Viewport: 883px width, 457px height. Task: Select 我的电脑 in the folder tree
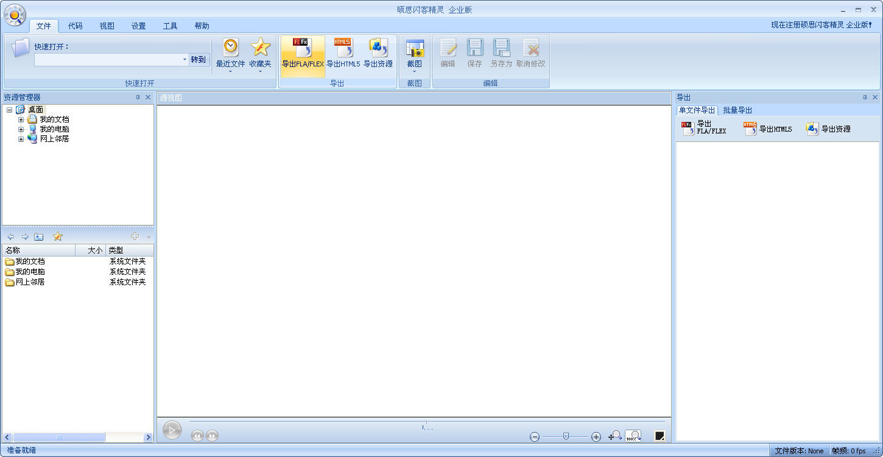coord(55,129)
